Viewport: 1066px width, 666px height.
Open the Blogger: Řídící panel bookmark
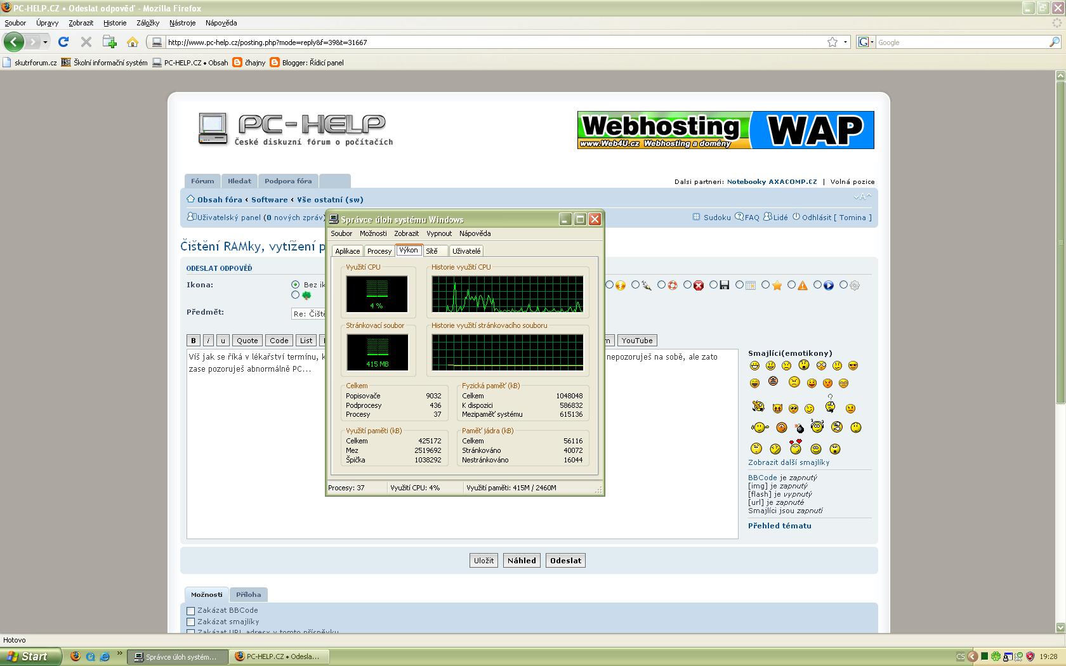point(306,63)
